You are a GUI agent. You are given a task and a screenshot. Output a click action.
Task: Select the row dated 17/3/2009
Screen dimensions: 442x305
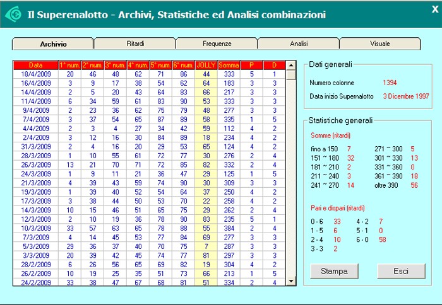[x=150, y=201]
